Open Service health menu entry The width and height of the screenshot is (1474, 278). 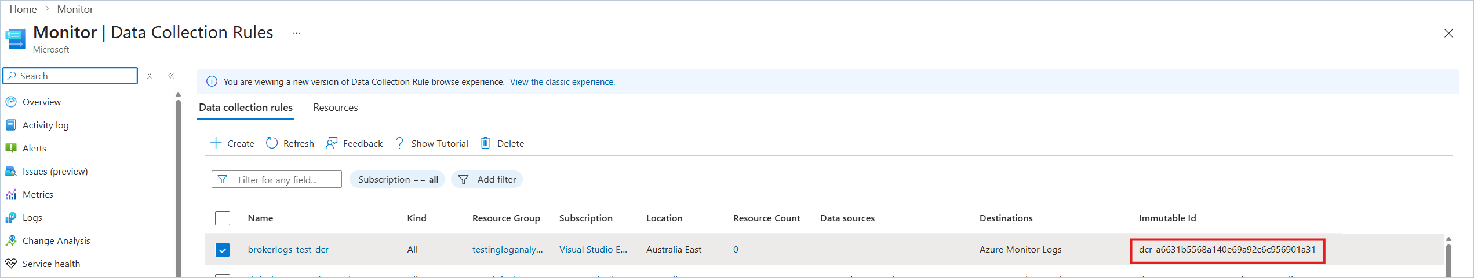[x=51, y=264]
